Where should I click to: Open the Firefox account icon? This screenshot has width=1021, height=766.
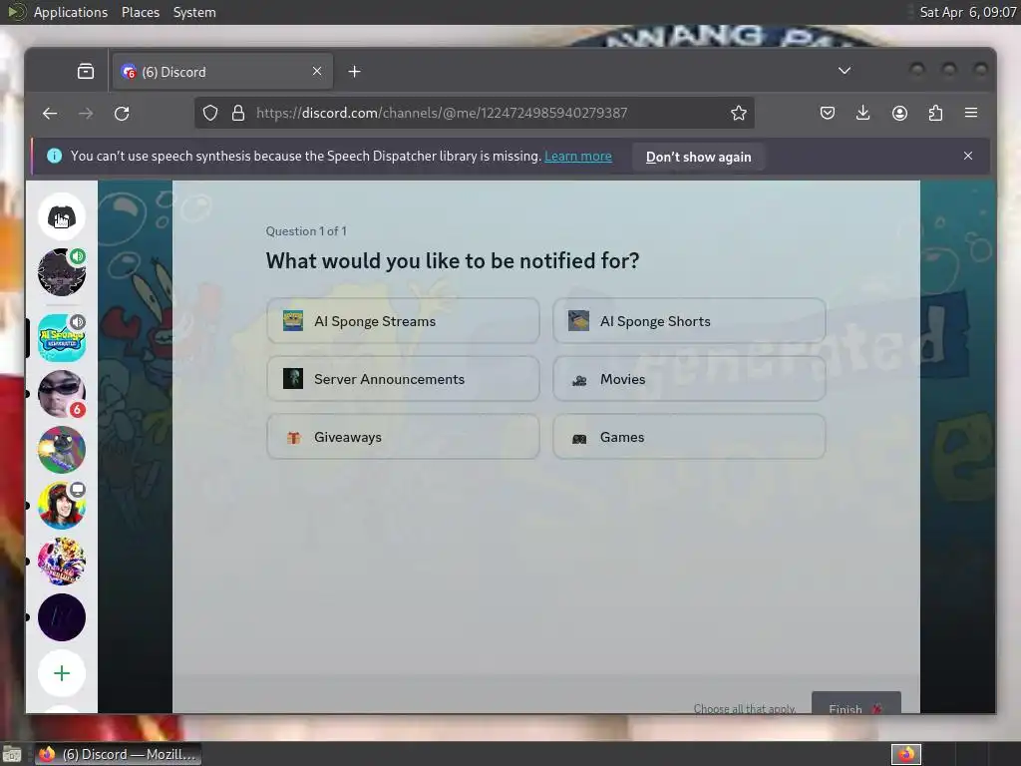899,114
